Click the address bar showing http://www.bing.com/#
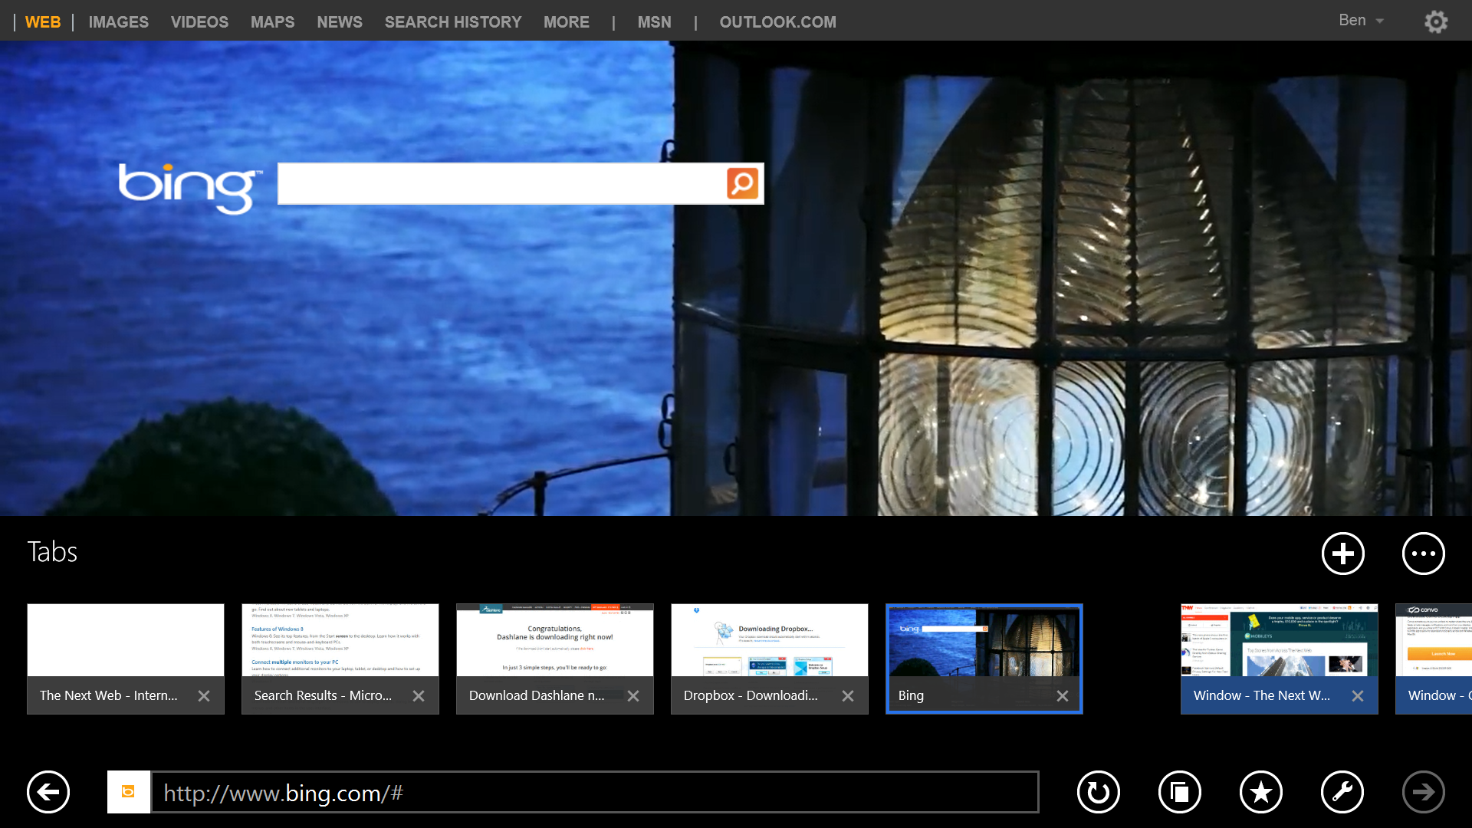 (x=595, y=792)
